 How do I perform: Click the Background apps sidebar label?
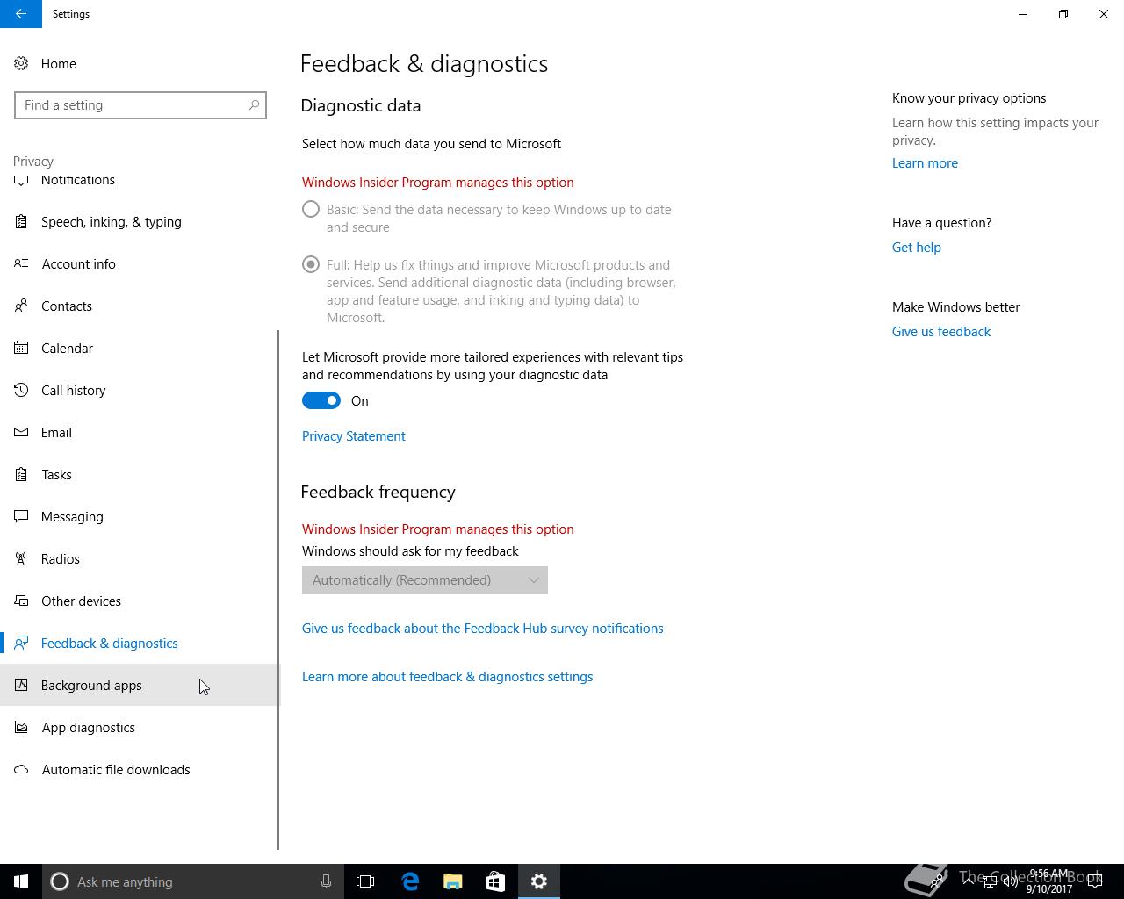pyautogui.click(x=91, y=686)
